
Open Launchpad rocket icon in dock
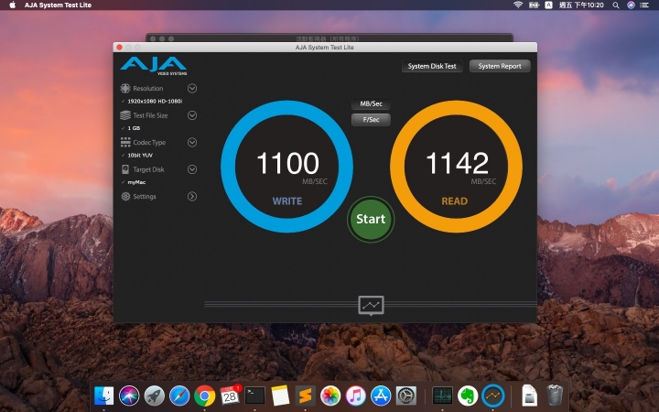[155, 396]
